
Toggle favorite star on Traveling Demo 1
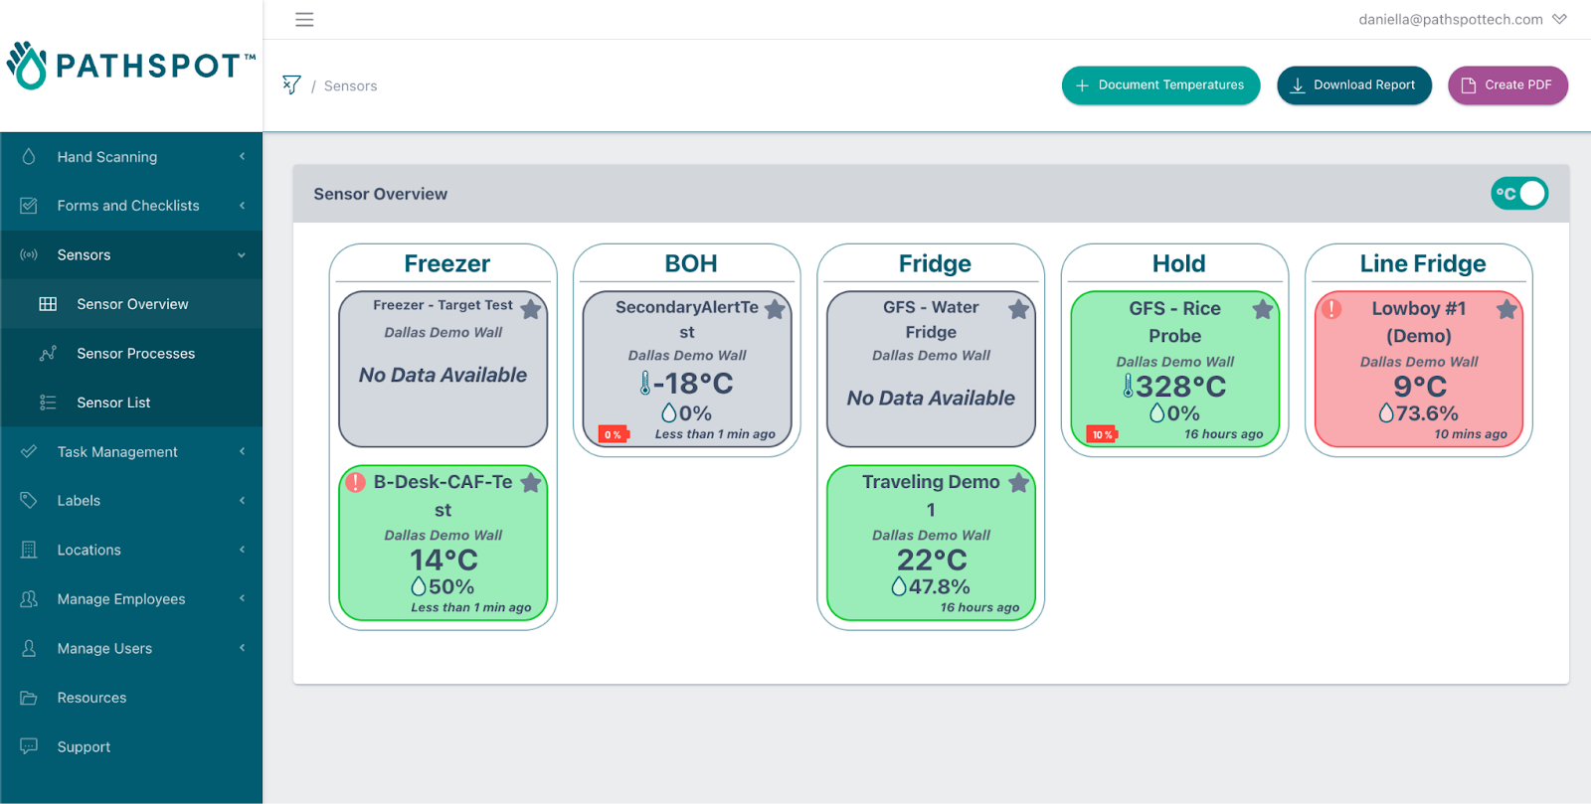point(1018,483)
